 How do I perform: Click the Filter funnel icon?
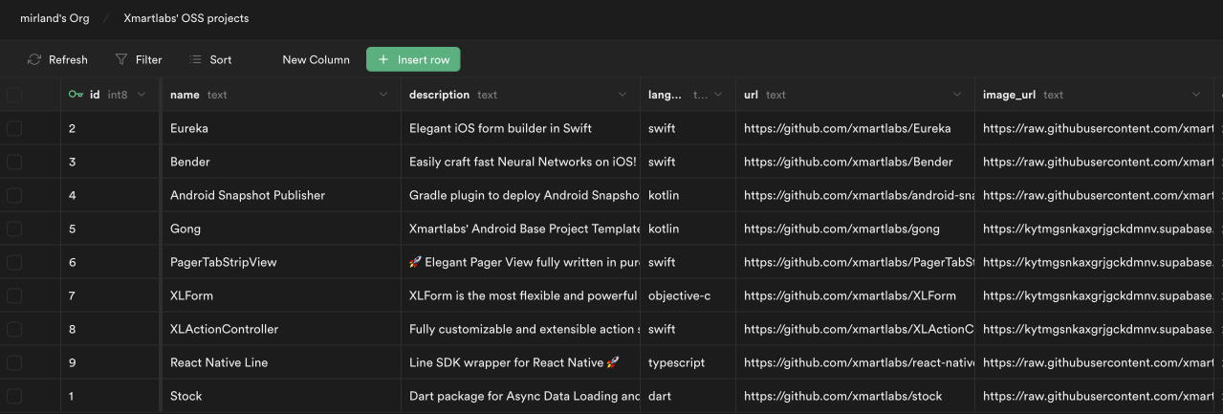click(x=121, y=59)
